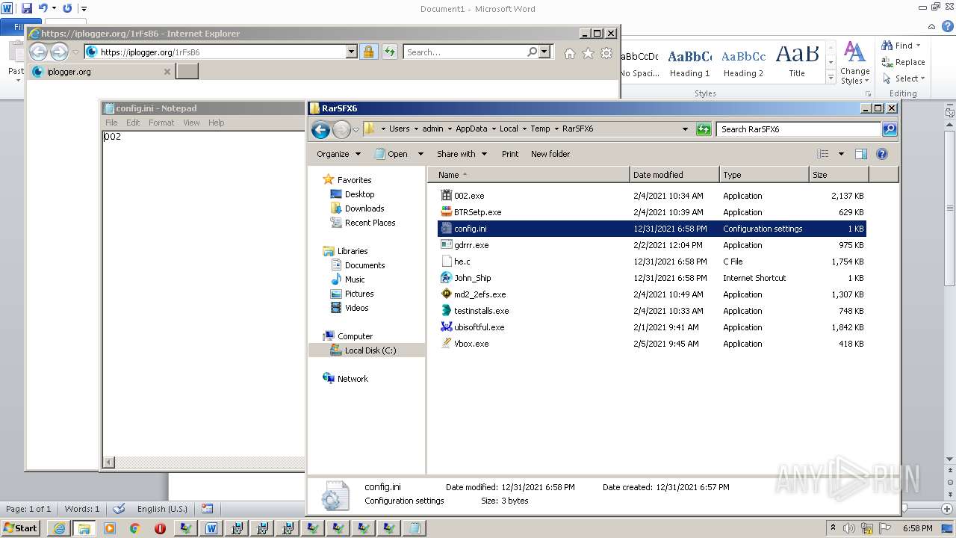Go back in Internet Explorer
Image resolution: width=956 pixels, height=538 pixels.
pyautogui.click(x=38, y=52)
